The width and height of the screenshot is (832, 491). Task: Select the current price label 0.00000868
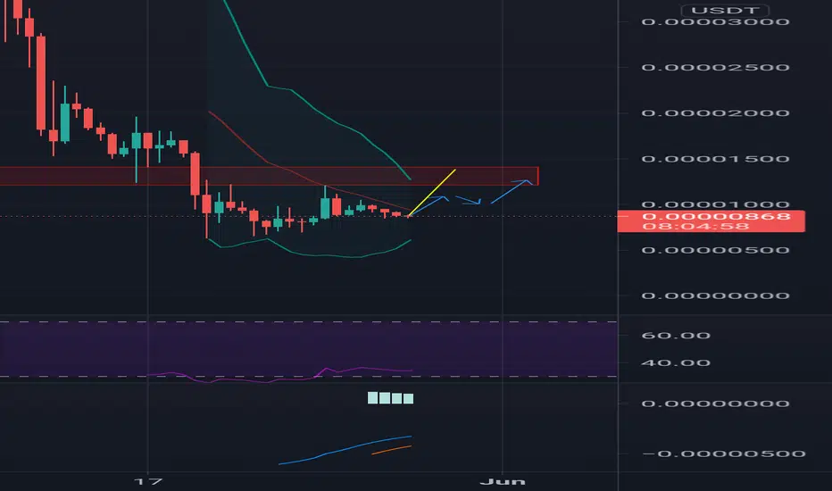pos(716,217)
